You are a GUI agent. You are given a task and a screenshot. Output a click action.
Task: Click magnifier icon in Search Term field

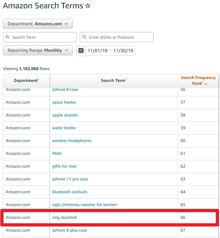pyautogui.click(x=7, y=37)
